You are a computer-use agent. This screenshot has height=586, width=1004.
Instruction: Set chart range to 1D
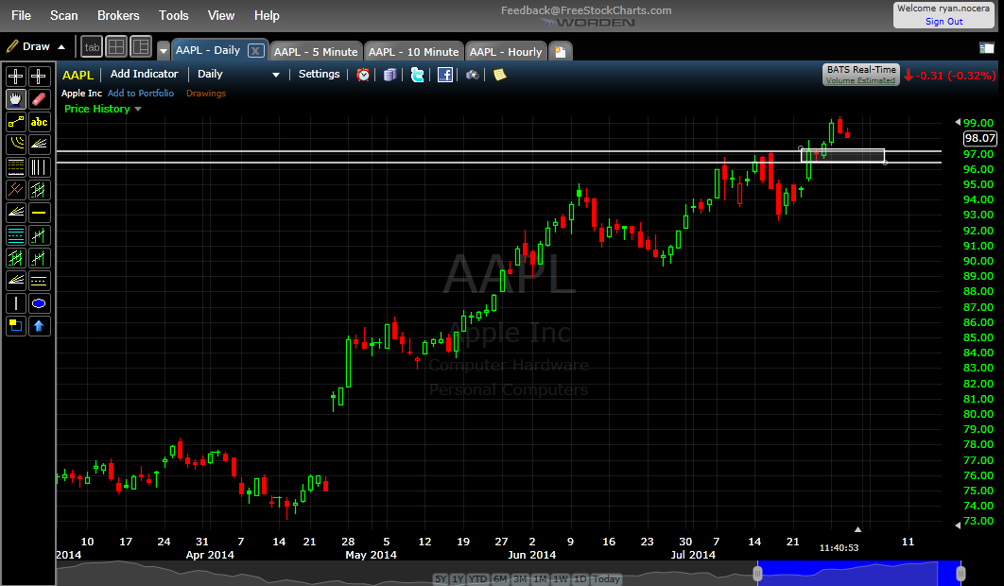pyautogui.click(x=580, y=579)
